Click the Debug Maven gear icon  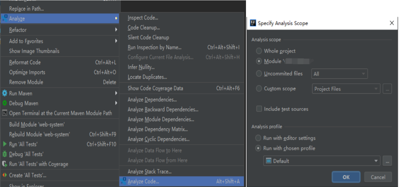pos(5,103)
